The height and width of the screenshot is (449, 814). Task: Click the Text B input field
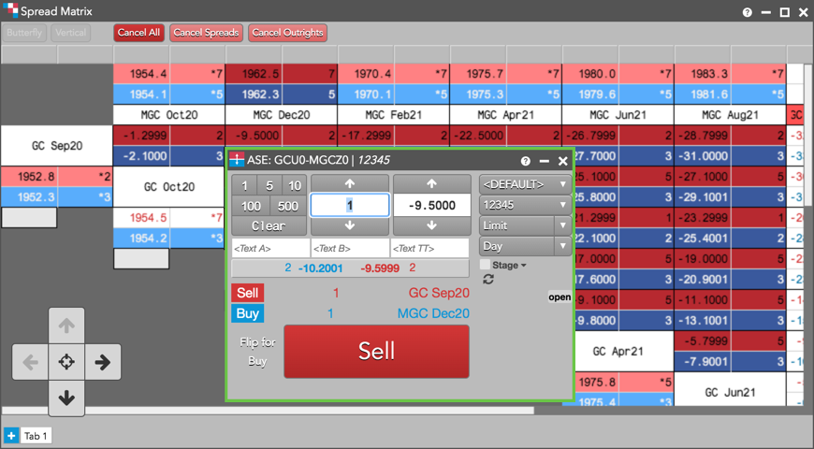[x=350, y=249]
